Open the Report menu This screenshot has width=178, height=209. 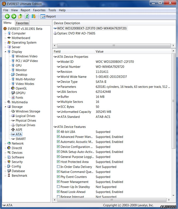click(25, 10)
